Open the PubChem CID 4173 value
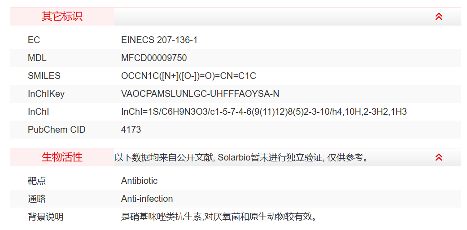The width and height of the screenshot is (467, 230). click(131, 130)
